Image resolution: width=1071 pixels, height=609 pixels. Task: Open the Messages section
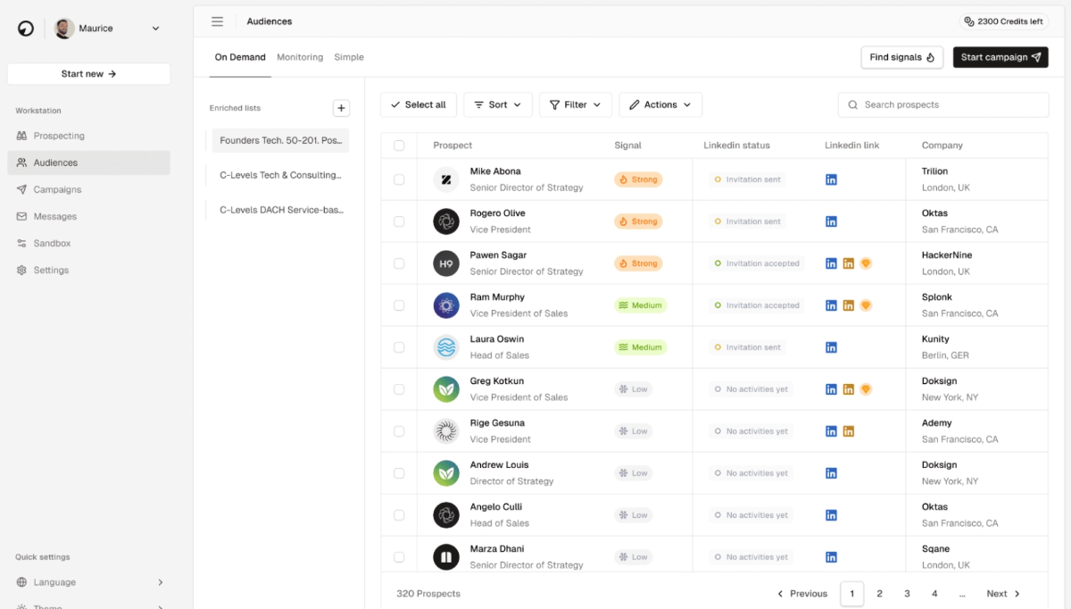[60, 216]
